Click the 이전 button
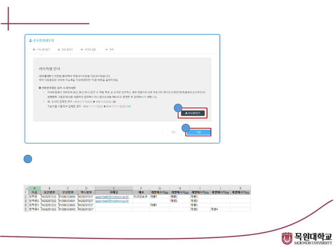 pos(174,132)
